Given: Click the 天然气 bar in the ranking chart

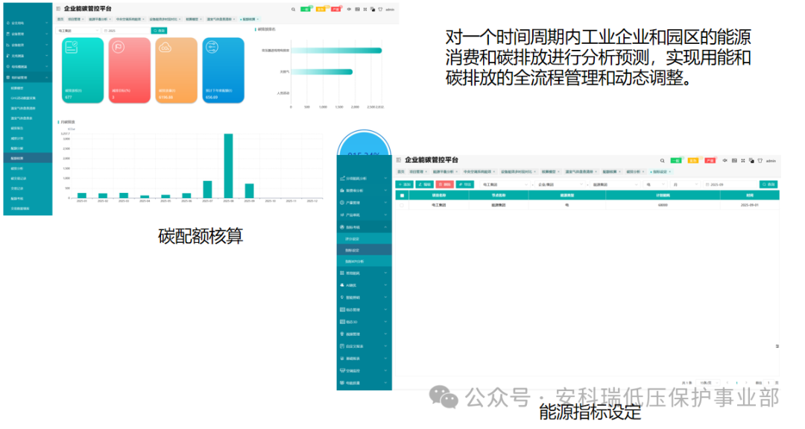Looking at the screenshot, I should coord(321,71).
